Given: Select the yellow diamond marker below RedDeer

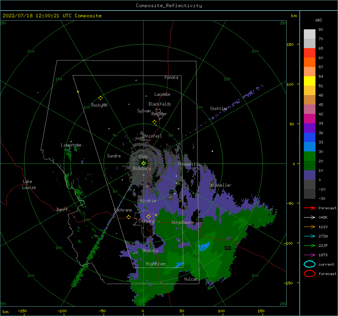Looking at the screenshot, I should 155,122.
